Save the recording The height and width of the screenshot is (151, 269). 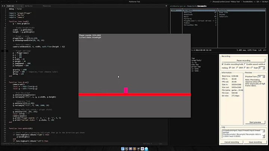tap(255, 142)
